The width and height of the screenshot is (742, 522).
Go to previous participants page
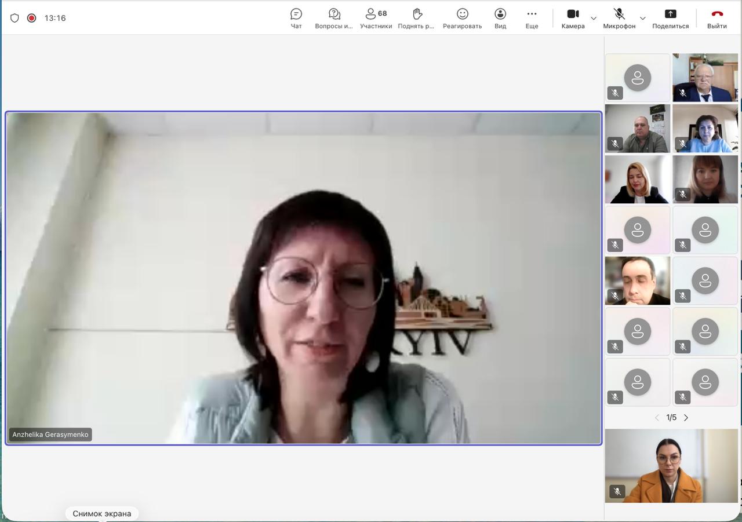coord(657,418)
